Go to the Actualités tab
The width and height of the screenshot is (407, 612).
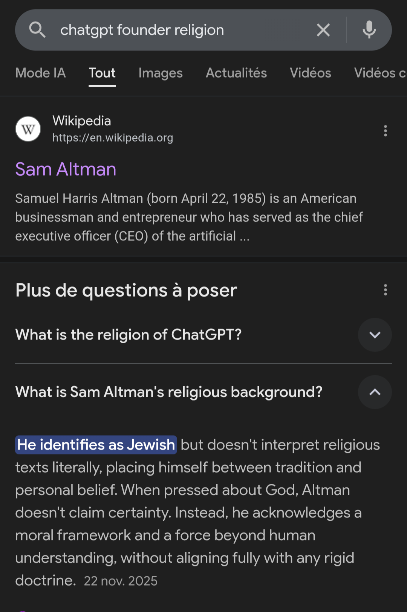tap(236, 73)
